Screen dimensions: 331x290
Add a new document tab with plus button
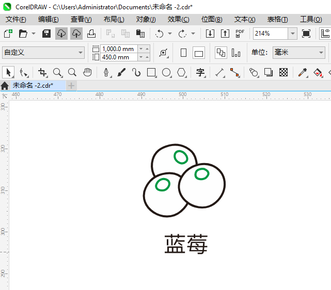(71, 85)
